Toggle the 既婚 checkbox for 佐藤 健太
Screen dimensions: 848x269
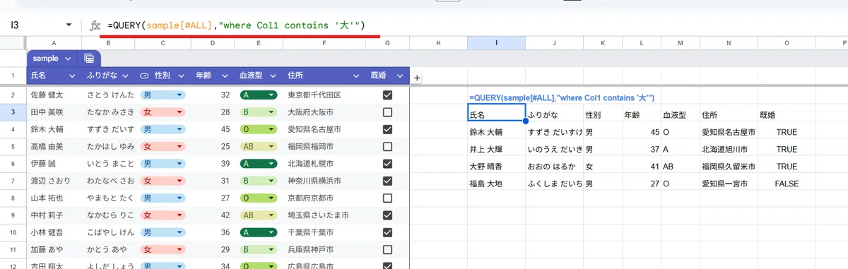coord(387,95)
